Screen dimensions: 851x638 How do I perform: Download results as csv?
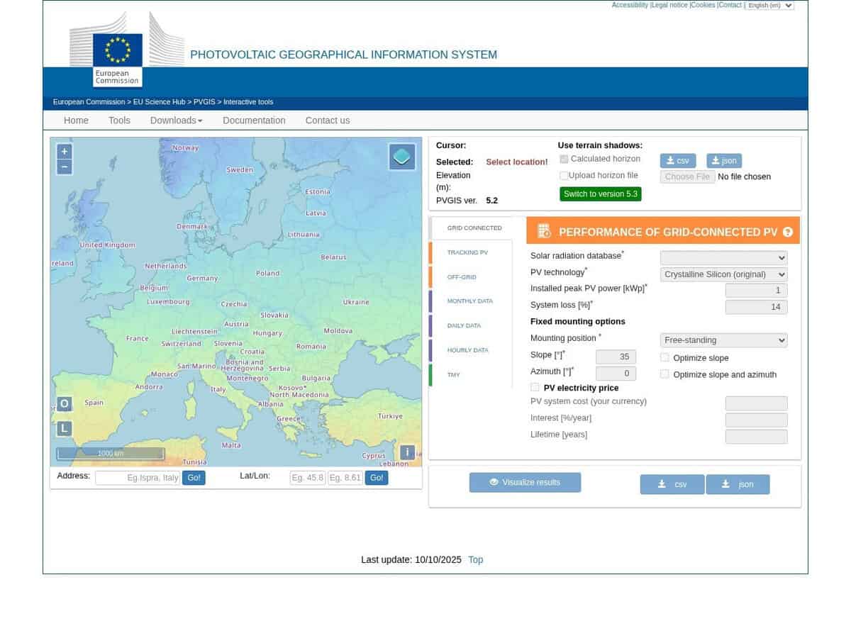[x=672, y=484]
